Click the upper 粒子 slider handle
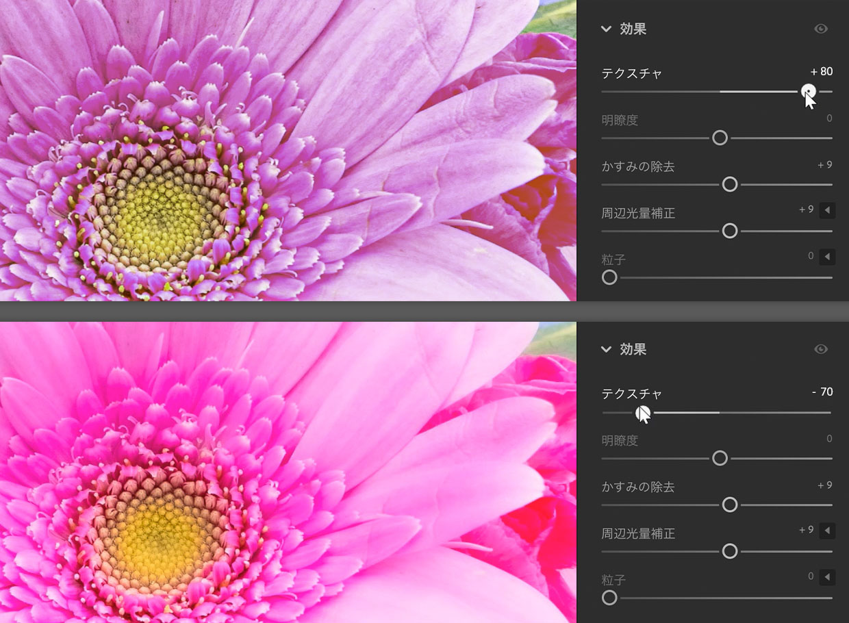The width and height of the screenshot is (849, 623). (609, 277)
